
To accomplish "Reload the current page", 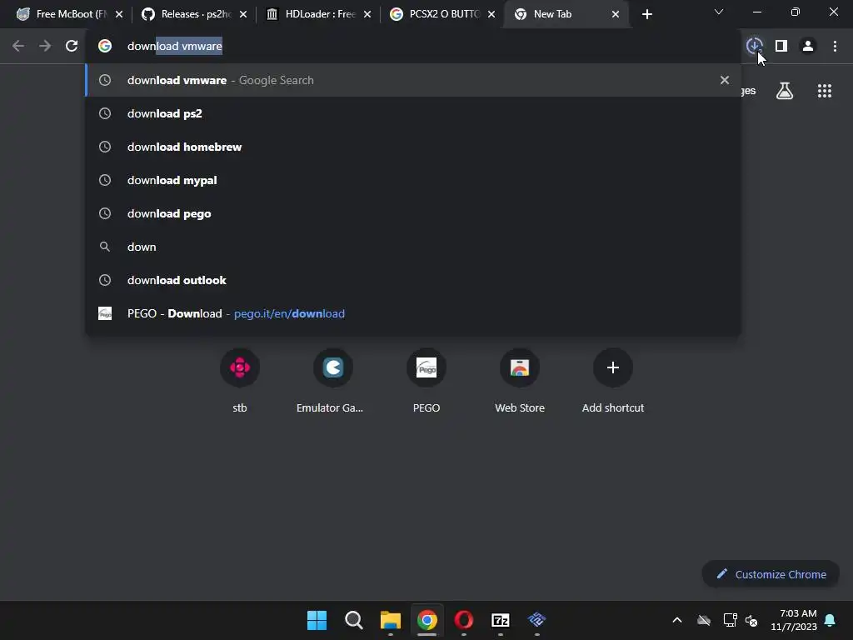I will pyautogui.click(x=72, y=47).
